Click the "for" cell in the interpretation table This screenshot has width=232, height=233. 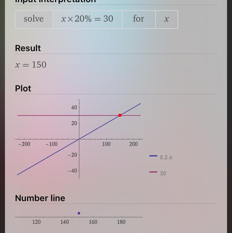pos(139,19)
